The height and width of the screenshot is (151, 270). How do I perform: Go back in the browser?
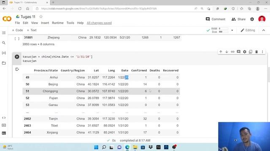point(4,8)
